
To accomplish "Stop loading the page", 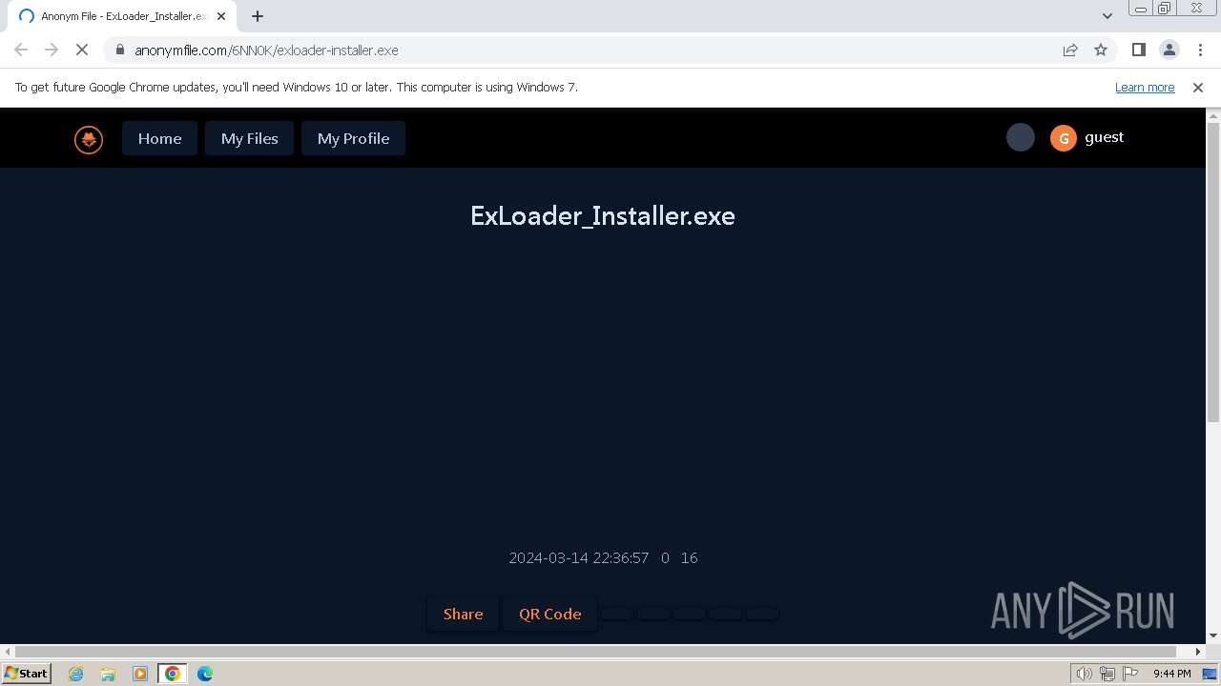I will click(x=82, y=50).
